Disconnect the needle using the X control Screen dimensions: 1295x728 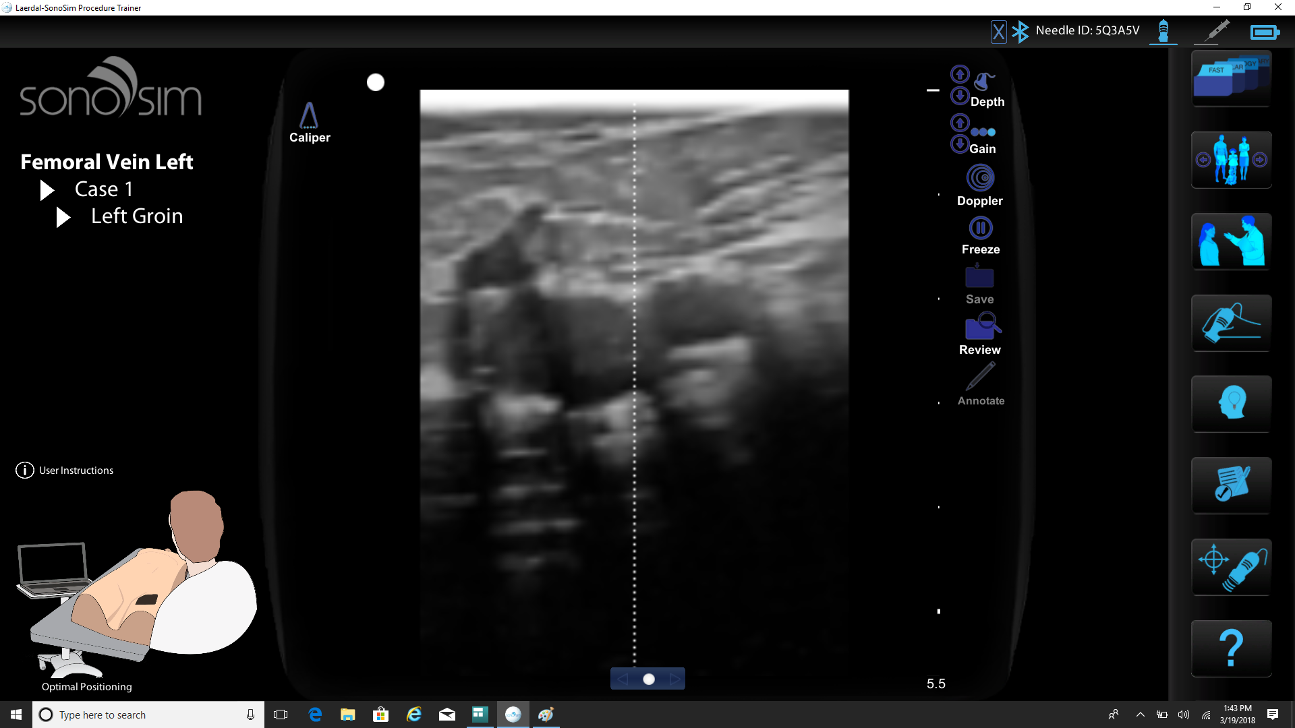(999, 31)
